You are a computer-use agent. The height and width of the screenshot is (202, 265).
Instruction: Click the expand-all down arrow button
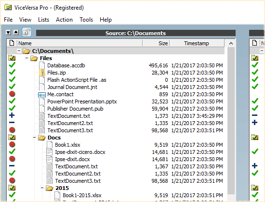[8, 32]
